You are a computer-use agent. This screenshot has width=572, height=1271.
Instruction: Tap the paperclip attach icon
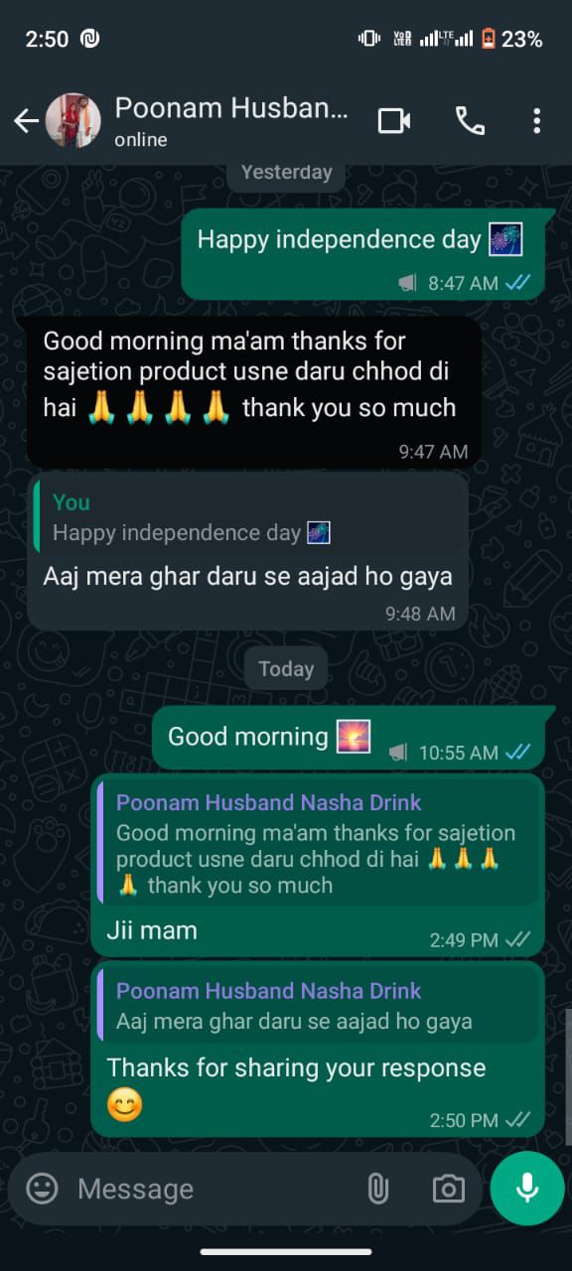(x=377, y=1189)
